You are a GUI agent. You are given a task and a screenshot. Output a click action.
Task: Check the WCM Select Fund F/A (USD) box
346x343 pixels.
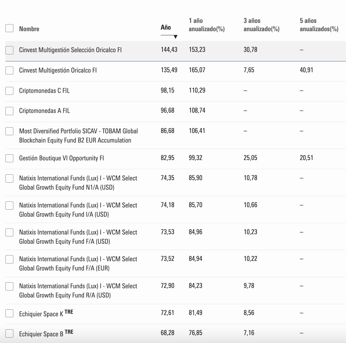[9, 232]
